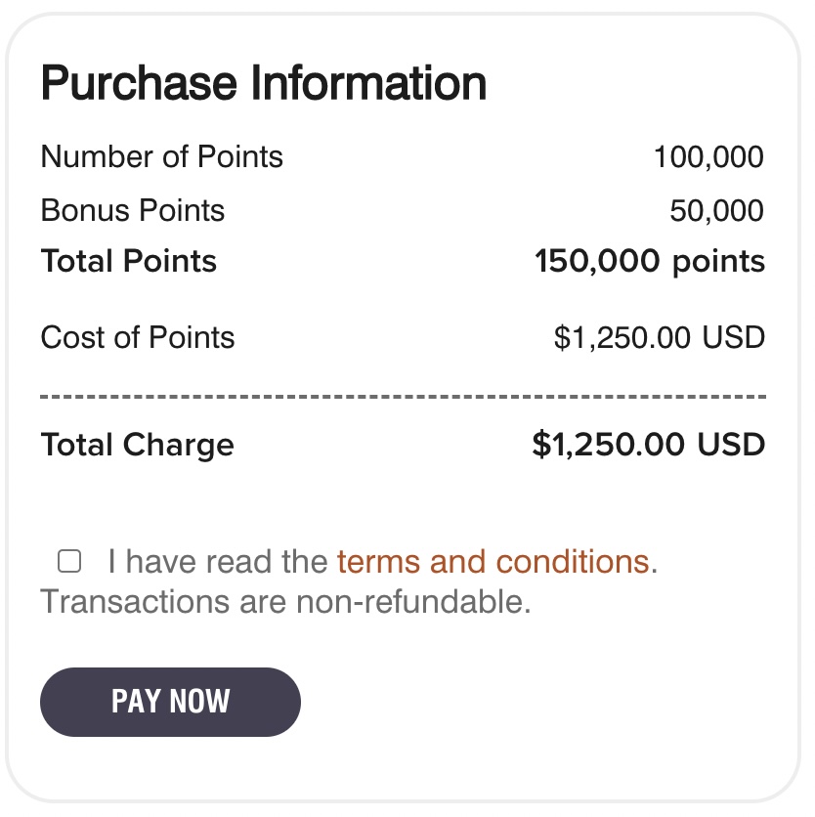
Task: Open the terms and conditions link
Action: [x=493, y=562]
